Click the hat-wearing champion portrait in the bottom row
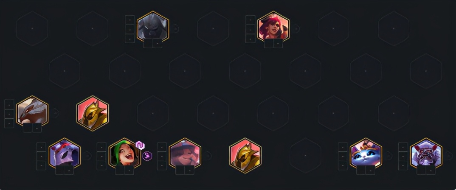The image size is (456, 190). pos(185,153)
